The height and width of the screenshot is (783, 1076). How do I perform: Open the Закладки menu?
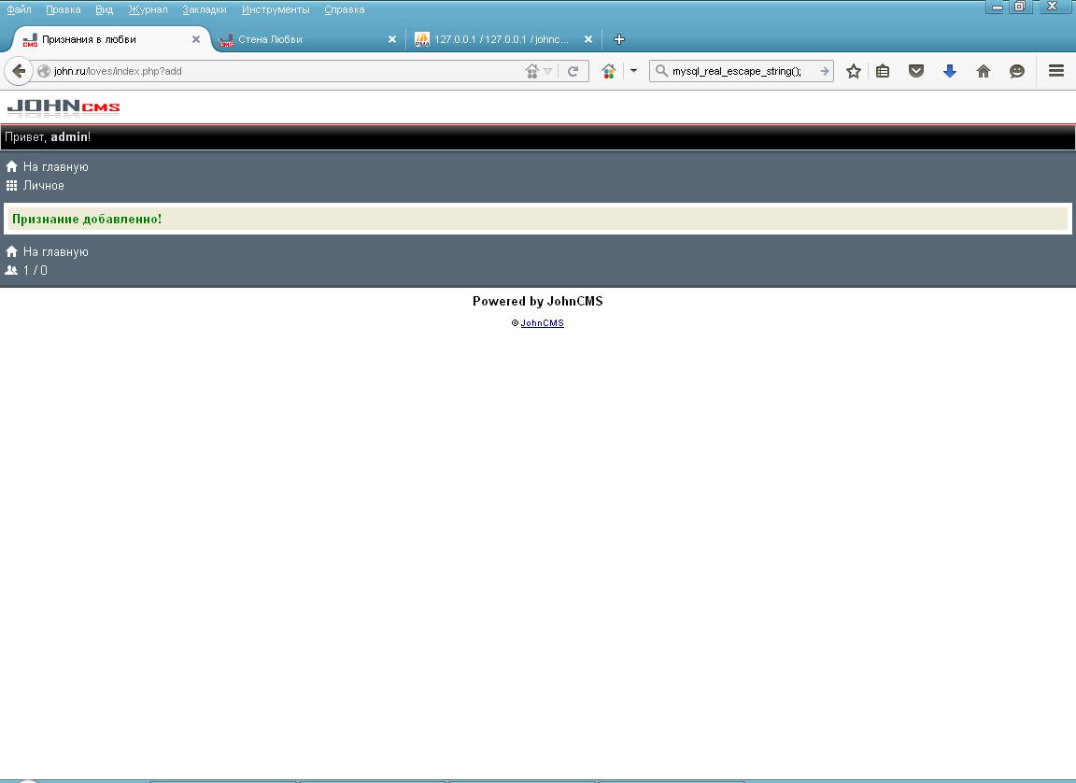(205, 9)
